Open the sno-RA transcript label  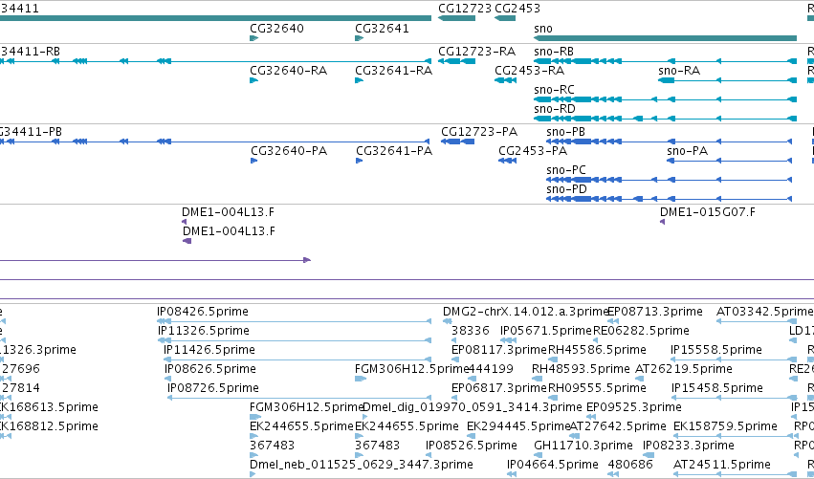click(679, 71)
